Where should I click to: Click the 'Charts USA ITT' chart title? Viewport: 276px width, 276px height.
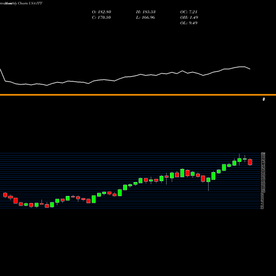point(30,3)
